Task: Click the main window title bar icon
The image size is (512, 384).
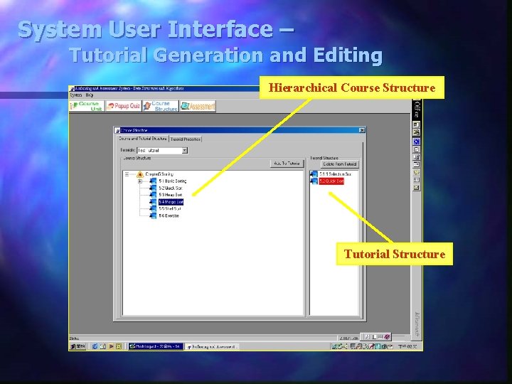Action: tap(72, 88)
